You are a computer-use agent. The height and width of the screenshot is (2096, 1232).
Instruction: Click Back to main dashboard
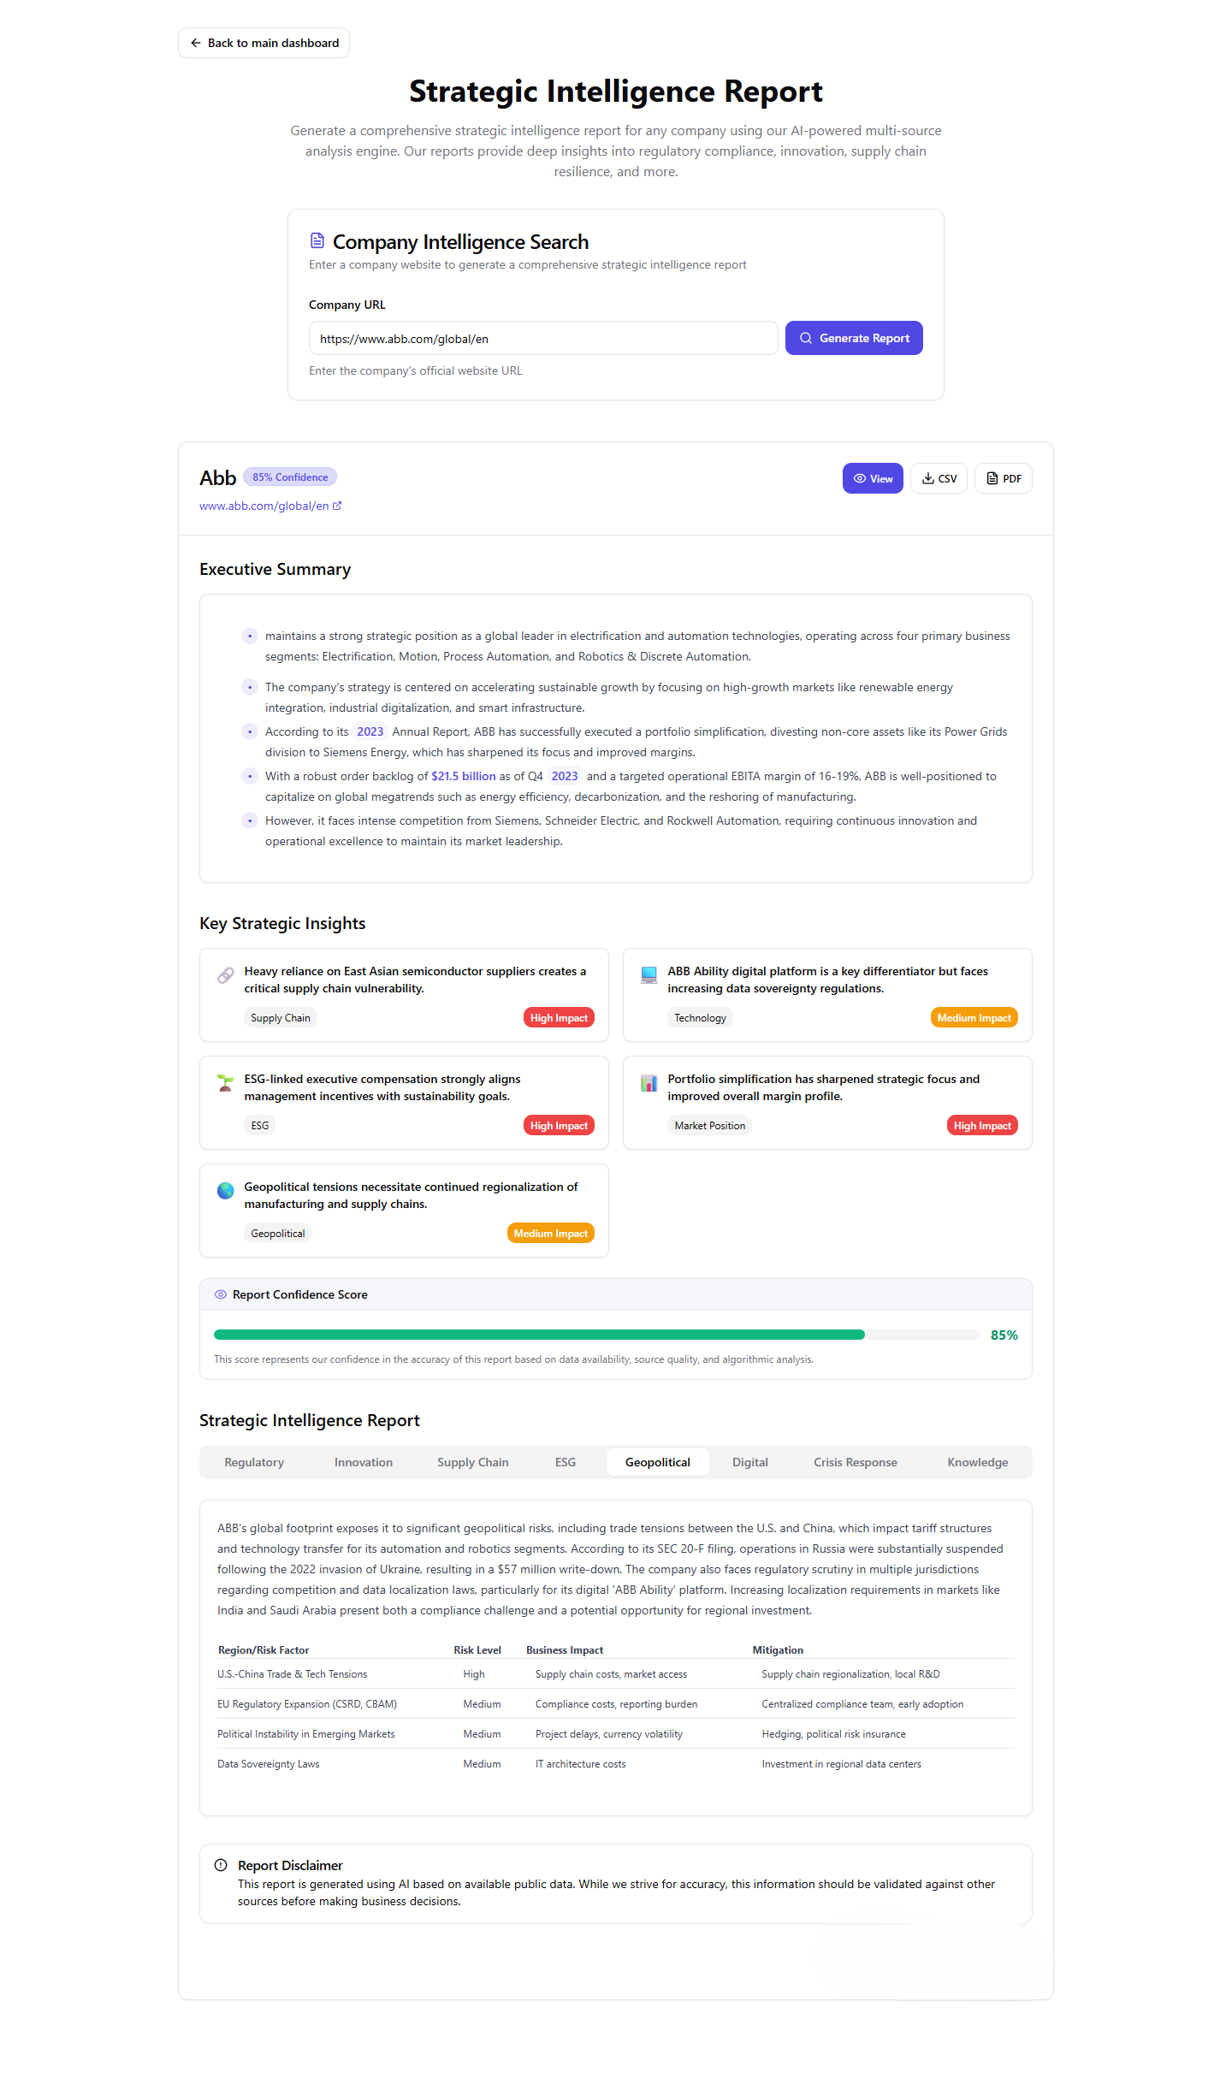point(263,42)
